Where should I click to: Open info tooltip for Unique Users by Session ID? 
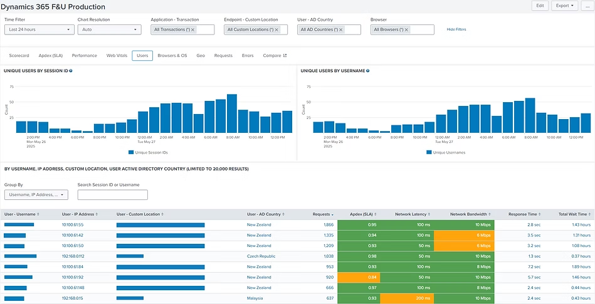click(x=71, y=71)
